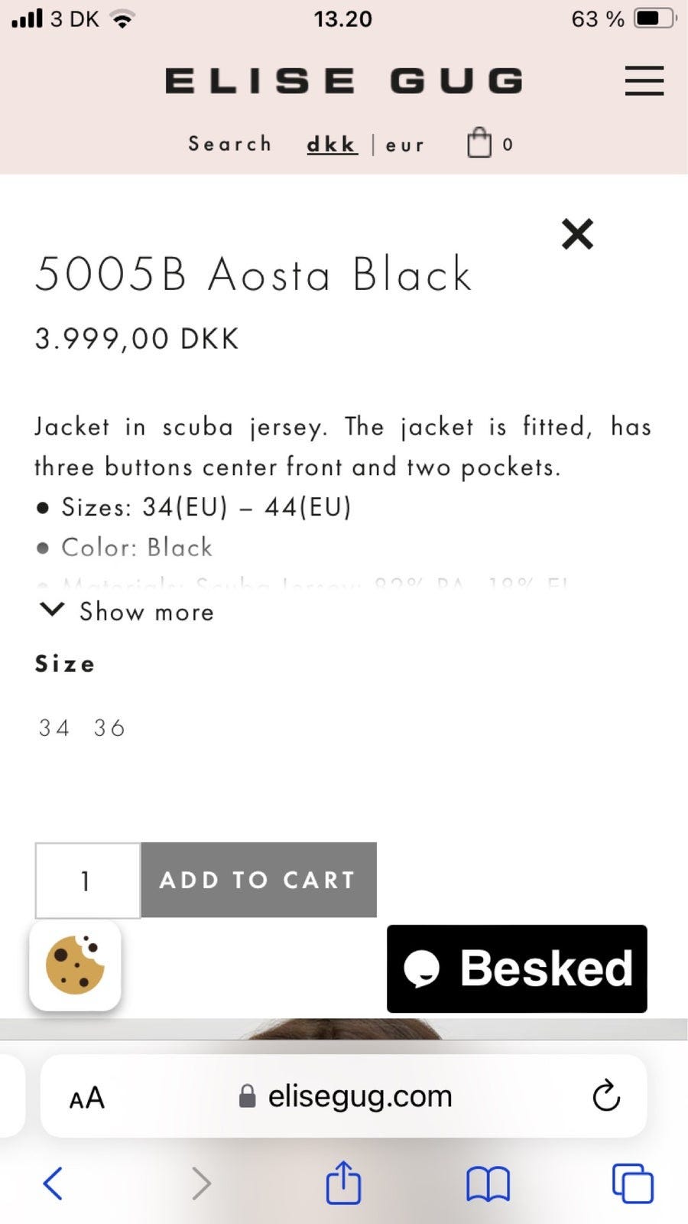Close the product details panel
688x1224 pixels.
point(577,234)
